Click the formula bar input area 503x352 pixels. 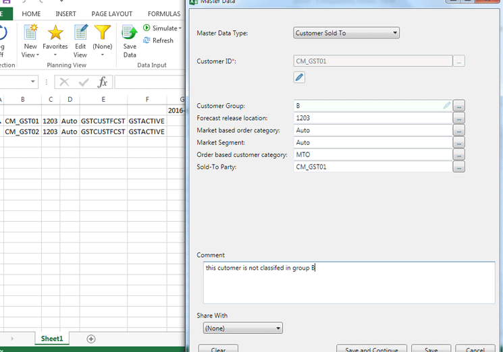[150, 82]
